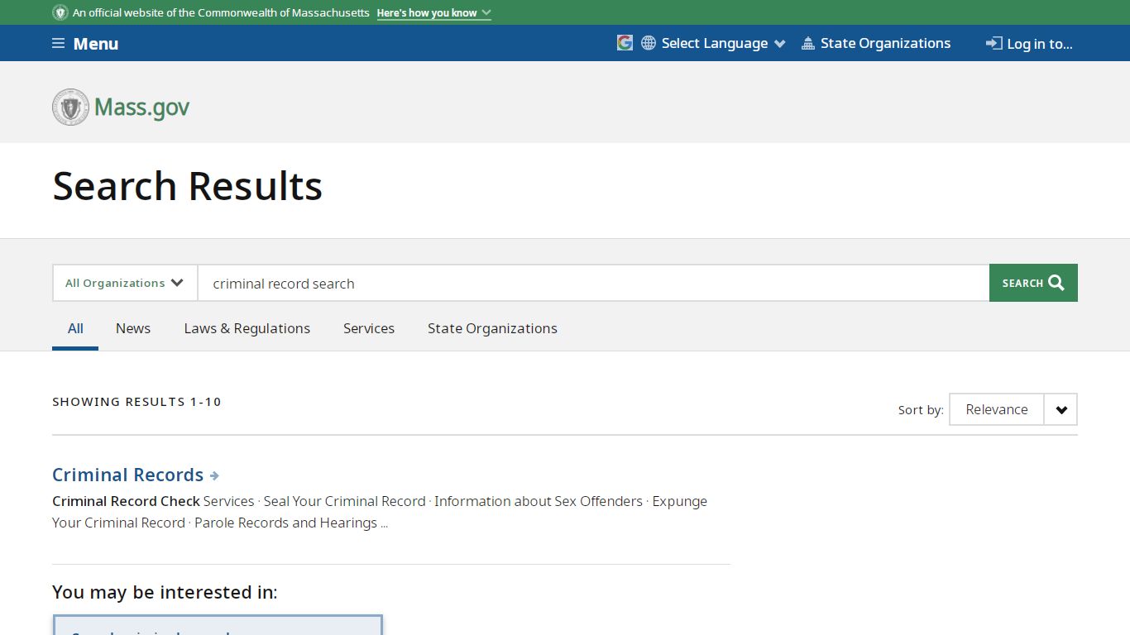Click the magnifying glass on Search button
Image resolution: width=1130 pixels, height=635 pixels.
click(x=1056, y=283)
